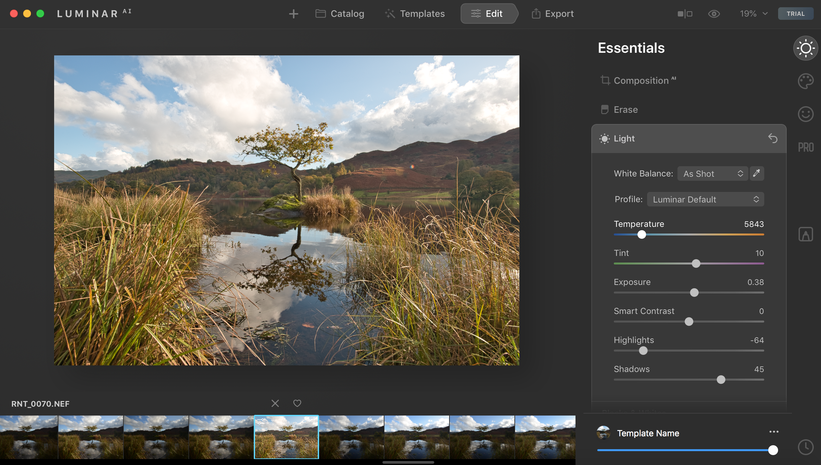This screenshot has width=821, height=465.
Task: Open the Creative palette tools
Action: click(805, 81)
